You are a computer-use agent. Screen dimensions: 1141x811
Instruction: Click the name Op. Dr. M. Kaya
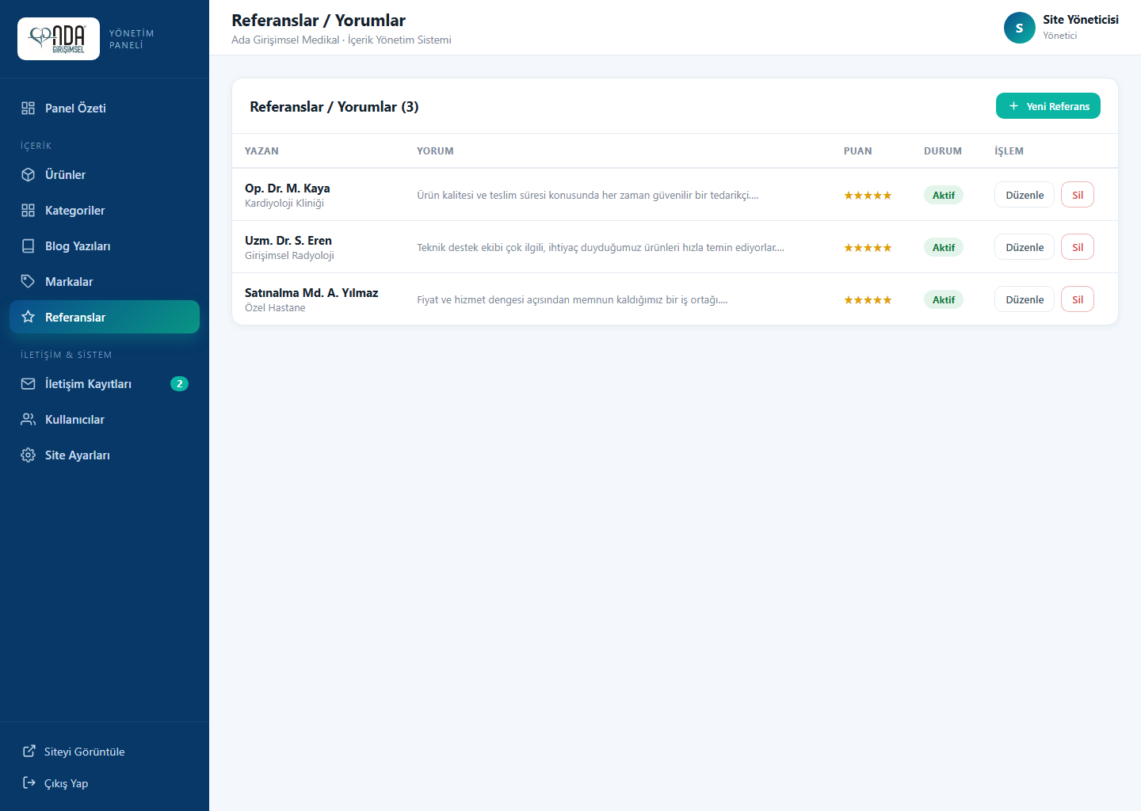pos(288,188)
